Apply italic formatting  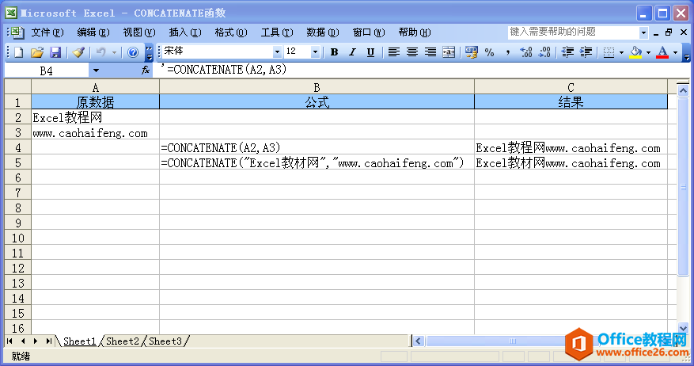(x=352, y=52)
